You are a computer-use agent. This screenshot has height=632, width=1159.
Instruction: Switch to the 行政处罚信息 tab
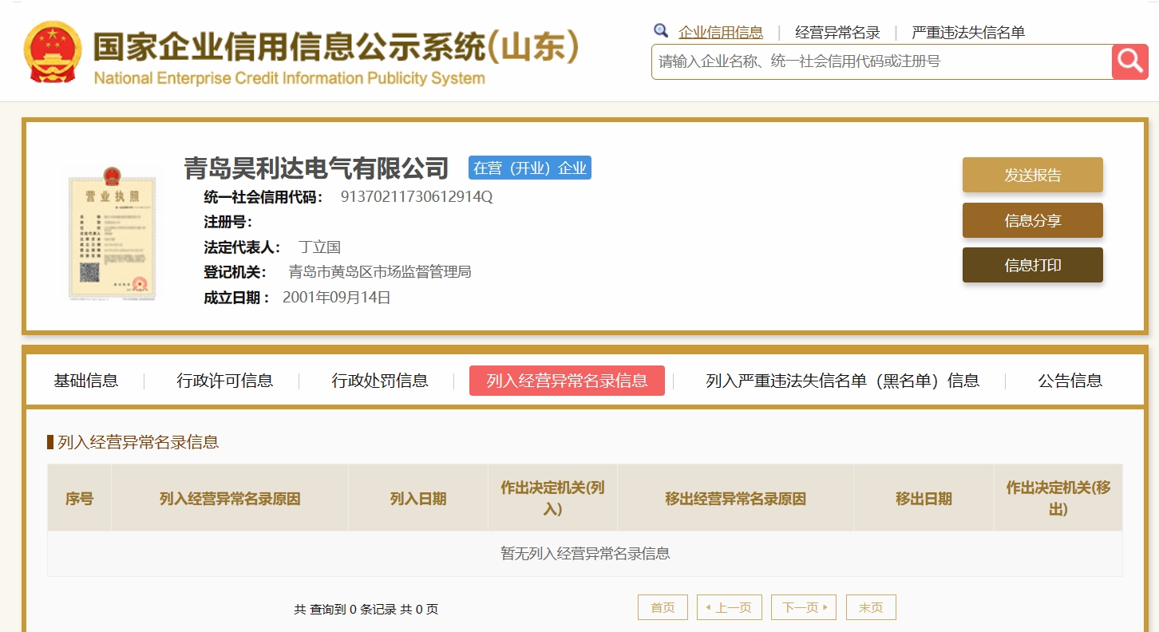380,381
